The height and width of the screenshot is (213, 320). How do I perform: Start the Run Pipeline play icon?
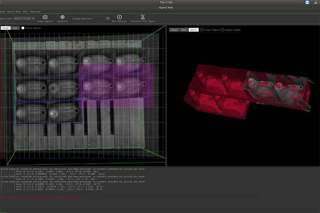tap(119, 17)
